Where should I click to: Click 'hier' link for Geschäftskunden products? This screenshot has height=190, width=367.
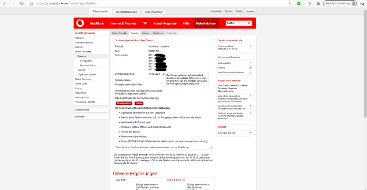pyautogui.click(x=138, y=91)
